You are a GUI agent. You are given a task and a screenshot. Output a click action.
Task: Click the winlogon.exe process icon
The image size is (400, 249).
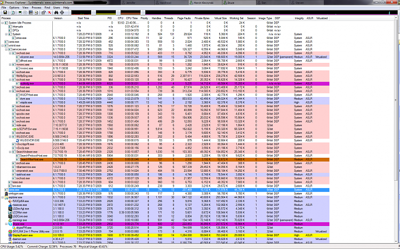6,194
